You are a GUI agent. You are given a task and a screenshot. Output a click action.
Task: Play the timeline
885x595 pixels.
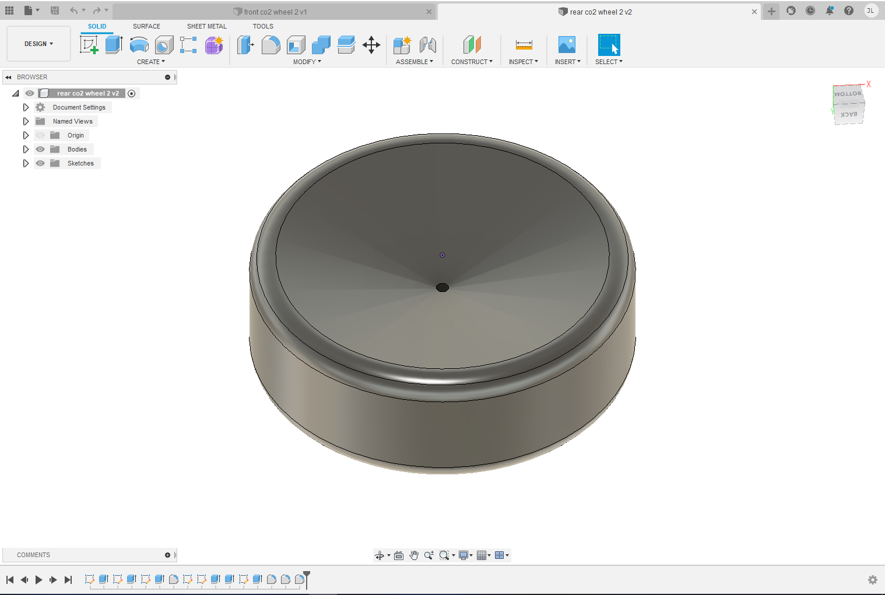pyautogui.click(x=38, y=580)
